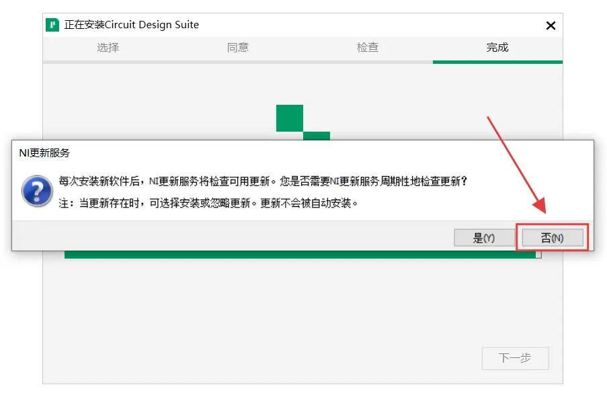The image size is (607, 397).
Task: Click the 正在安装Circuit Design Suite title text
Action: [x=131, y=25]
